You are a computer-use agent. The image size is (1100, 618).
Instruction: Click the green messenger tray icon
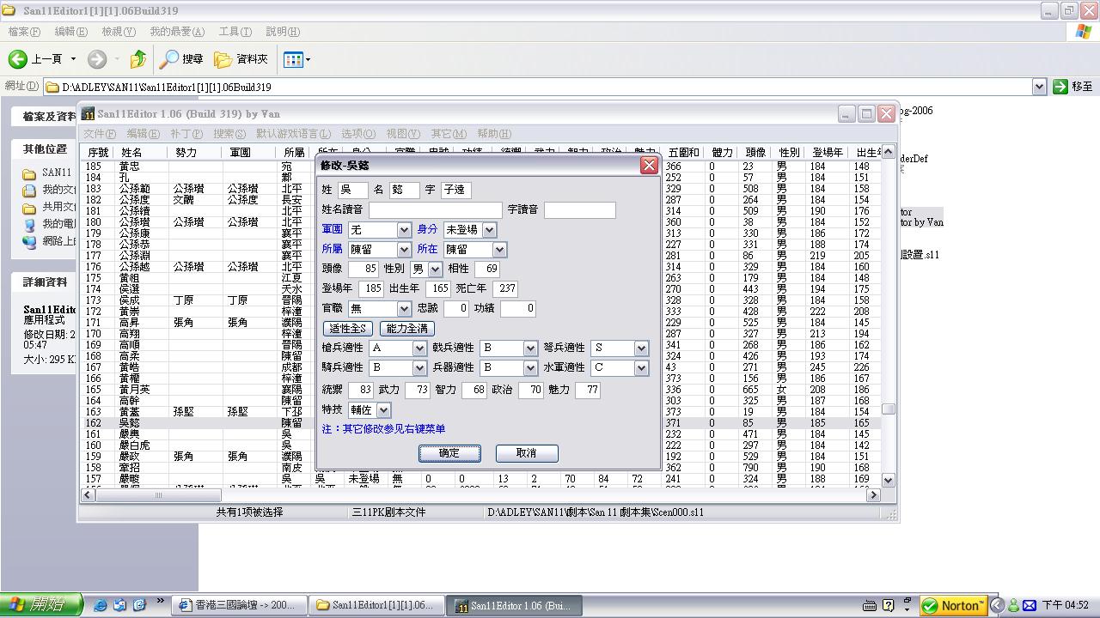point(1013,605)
